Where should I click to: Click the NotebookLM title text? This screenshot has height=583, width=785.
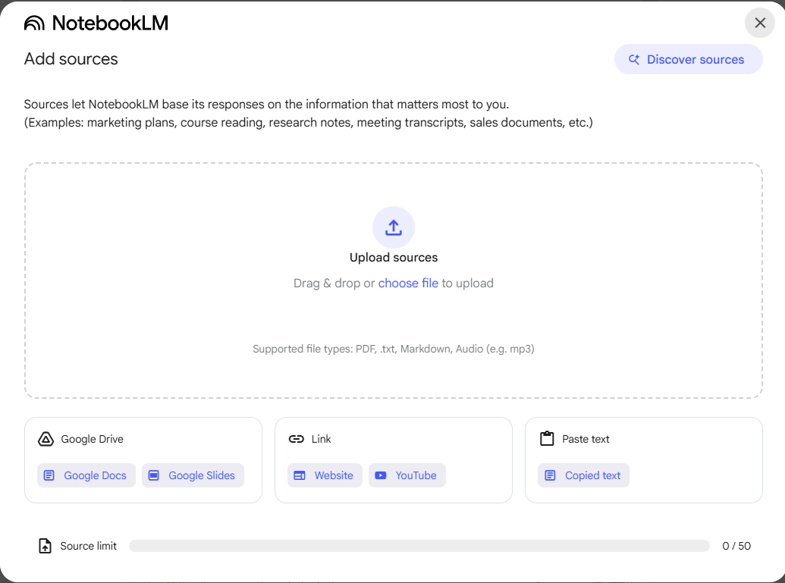110,23
